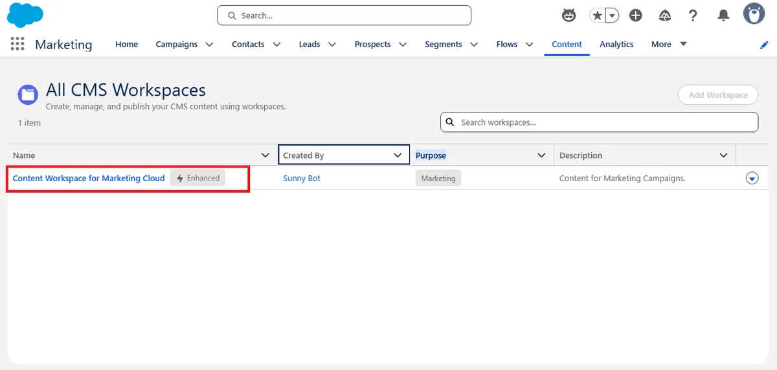This screenshot has width=777, height=370.
Task: Open the workspace row actions dropdown
Action: 752,179
